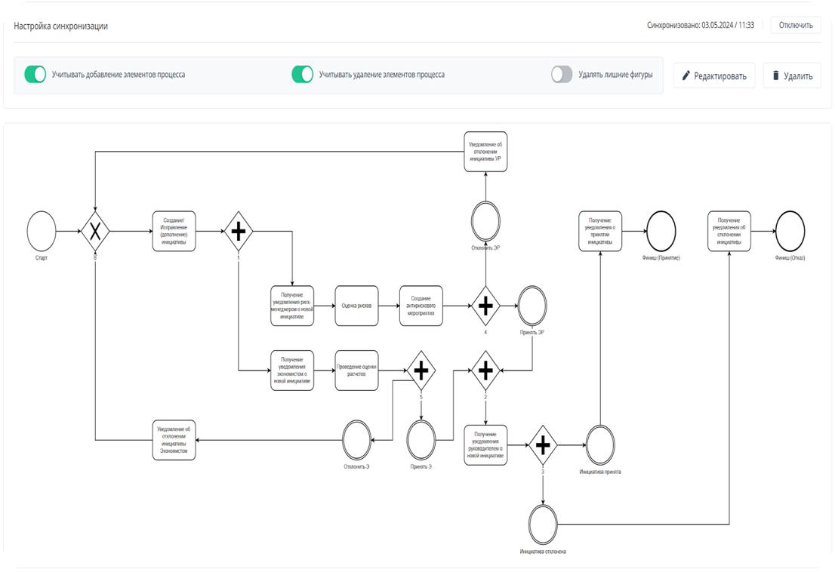The image size is (835, 572).
Task: Select the exclusive X gateway labeled 6
Action: 95,231
